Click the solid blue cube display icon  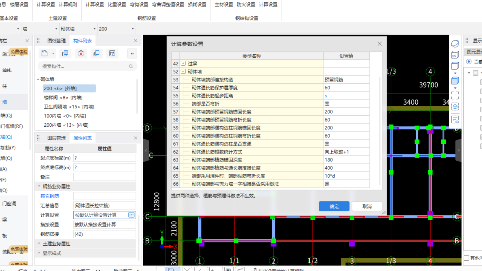click(x=455, y=81)
